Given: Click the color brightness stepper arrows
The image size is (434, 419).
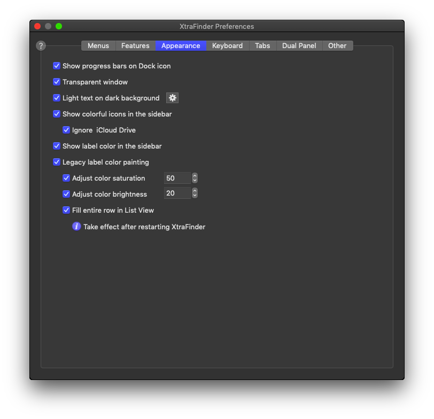Looking at the screenshot, I should tap(195, 193).
